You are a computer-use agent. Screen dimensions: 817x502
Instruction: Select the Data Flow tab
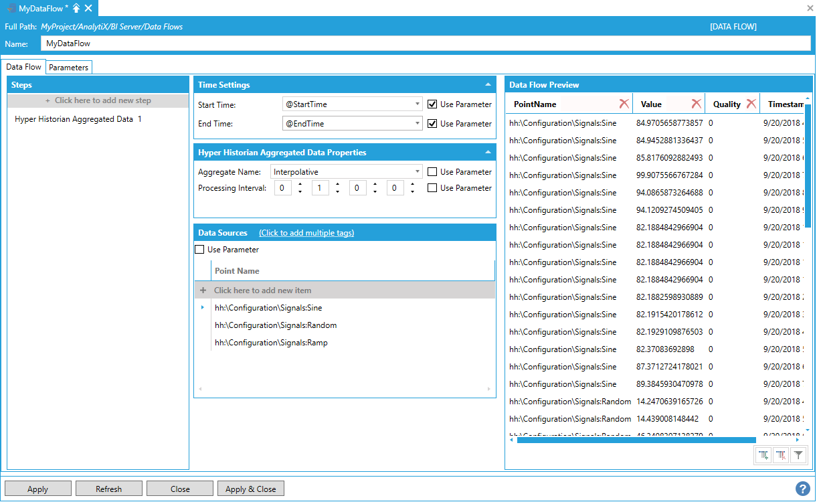coord(24,67)
